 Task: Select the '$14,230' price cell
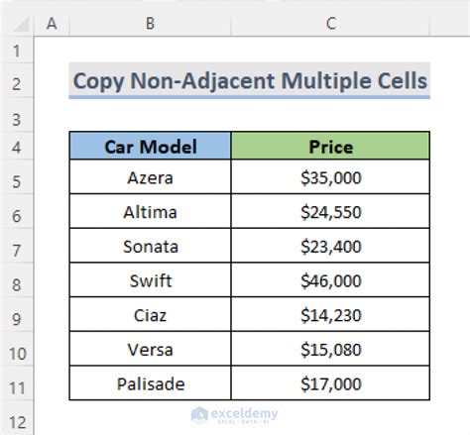click(330, 314)
